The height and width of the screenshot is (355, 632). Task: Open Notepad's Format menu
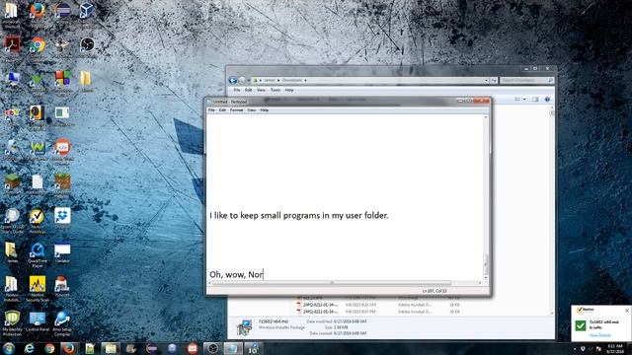click(236, 109)
